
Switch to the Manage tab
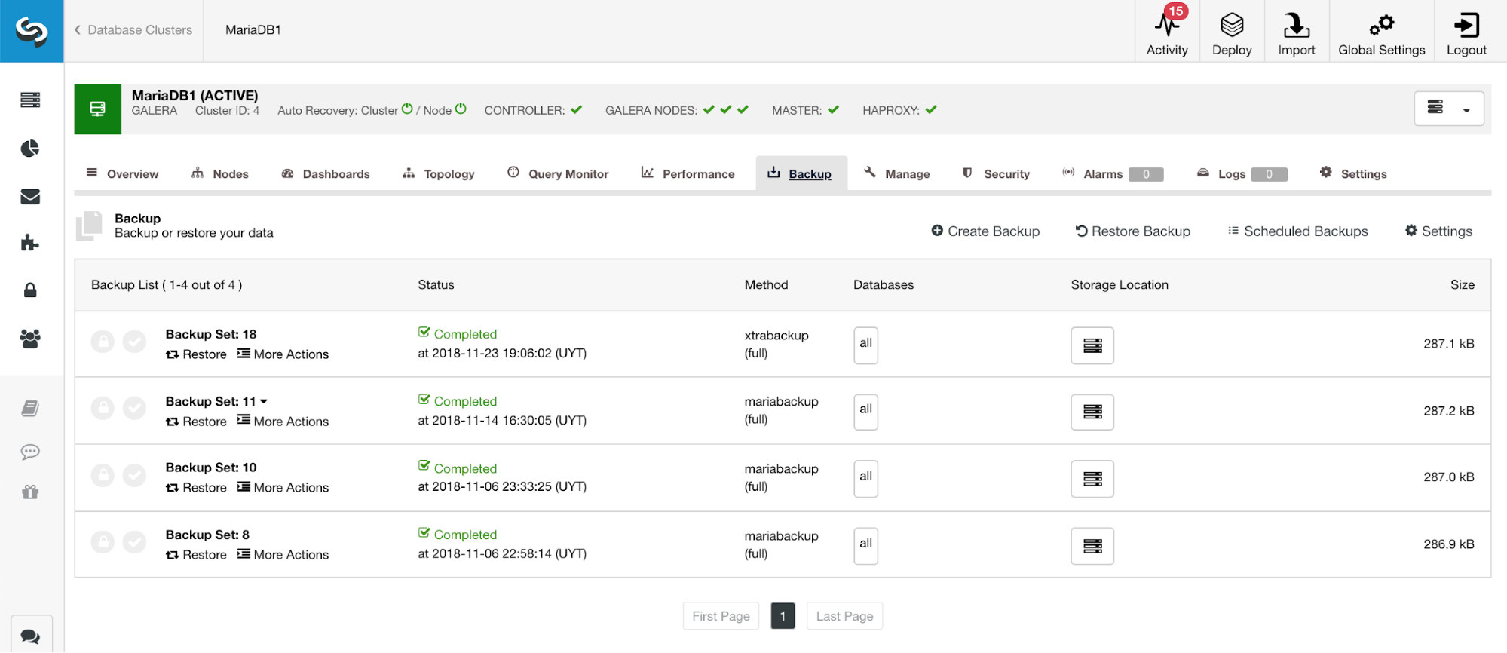(897, 173)
